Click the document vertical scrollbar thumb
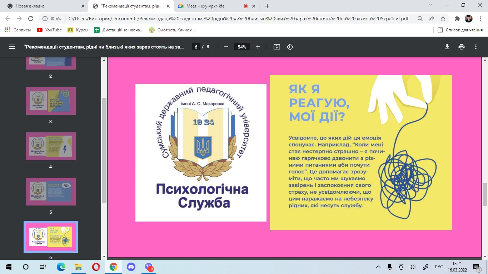 pyautogui.click(x=485, y=194)
